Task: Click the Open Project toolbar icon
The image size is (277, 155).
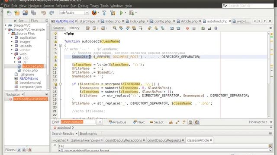Action: [x=25, y=13]
